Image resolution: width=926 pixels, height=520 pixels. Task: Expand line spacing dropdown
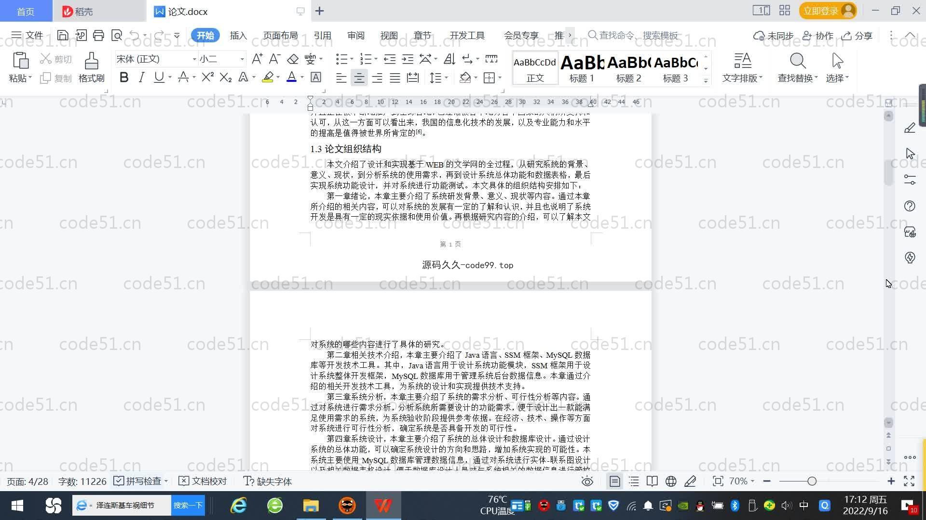coord(446,78)
